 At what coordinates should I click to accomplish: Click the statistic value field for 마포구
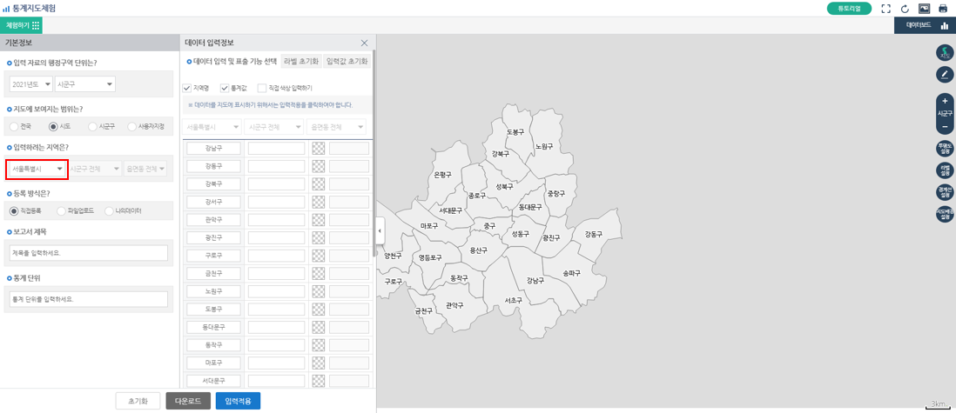pyautogui.click(x=276, y=363)
